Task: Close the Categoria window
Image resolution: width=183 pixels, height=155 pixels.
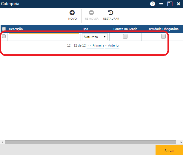Action: click(x=179, y=4)
